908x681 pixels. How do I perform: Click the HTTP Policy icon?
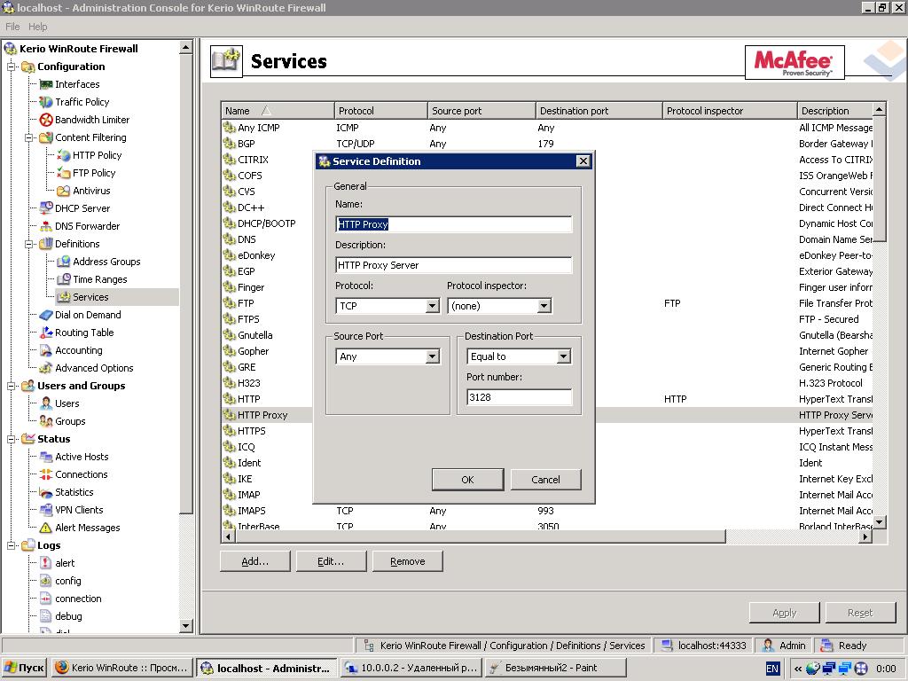(64, 155)
